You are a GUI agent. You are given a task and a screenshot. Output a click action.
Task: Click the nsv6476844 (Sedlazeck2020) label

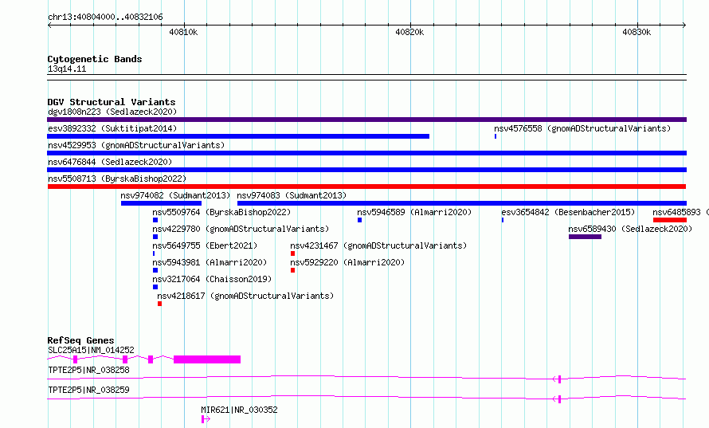coord(110,162)
